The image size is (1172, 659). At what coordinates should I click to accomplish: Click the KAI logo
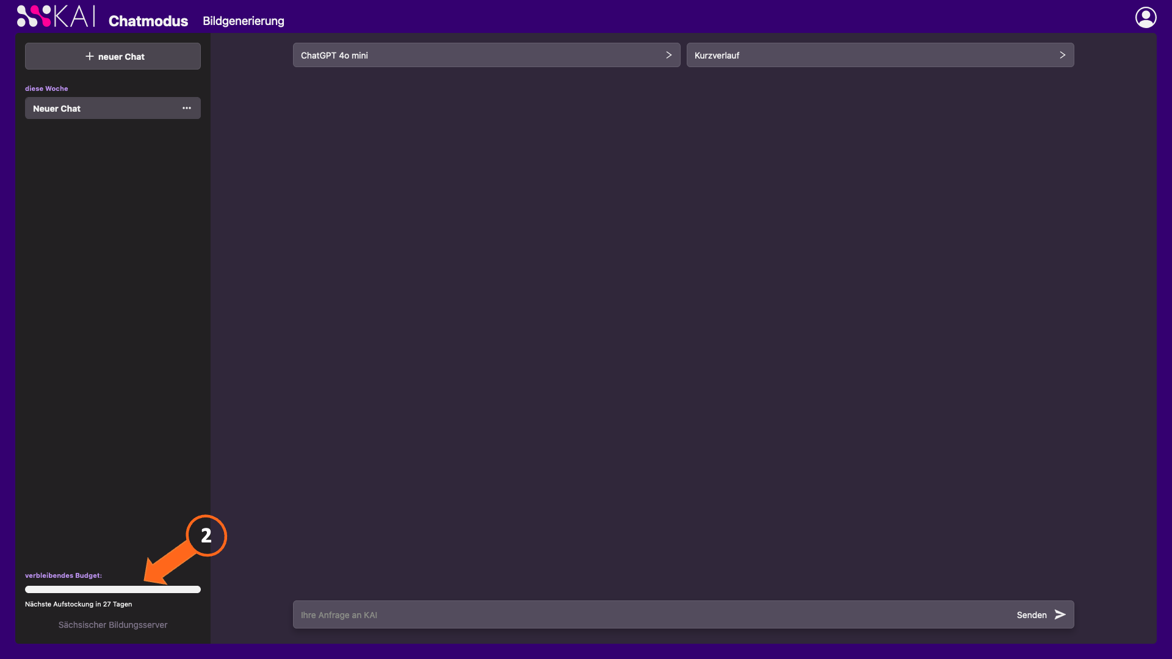click(x=56, y=16)
